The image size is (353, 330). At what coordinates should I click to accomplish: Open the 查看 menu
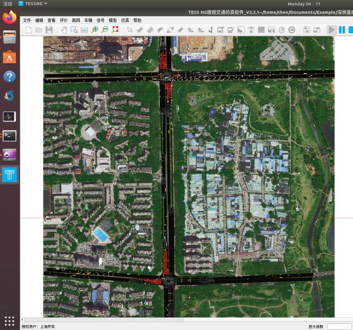(x=51, y=20)
